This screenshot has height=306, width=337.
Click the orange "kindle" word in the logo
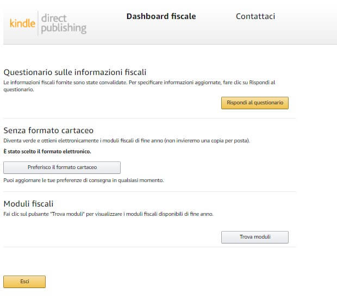coord(23,23)
